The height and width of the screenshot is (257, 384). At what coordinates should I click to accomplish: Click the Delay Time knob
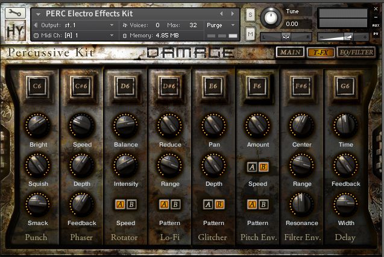coord(345,125)
